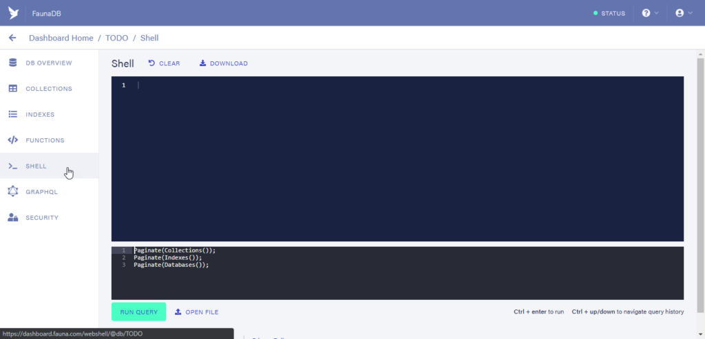Click the Paginate(Databases()); line
Viewport: 705px width, 339px height.
[x=171, y=265]
